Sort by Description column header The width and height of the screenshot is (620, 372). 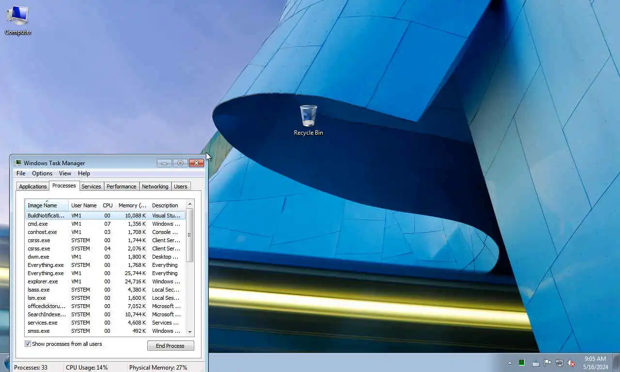click(x=167, y=205)
